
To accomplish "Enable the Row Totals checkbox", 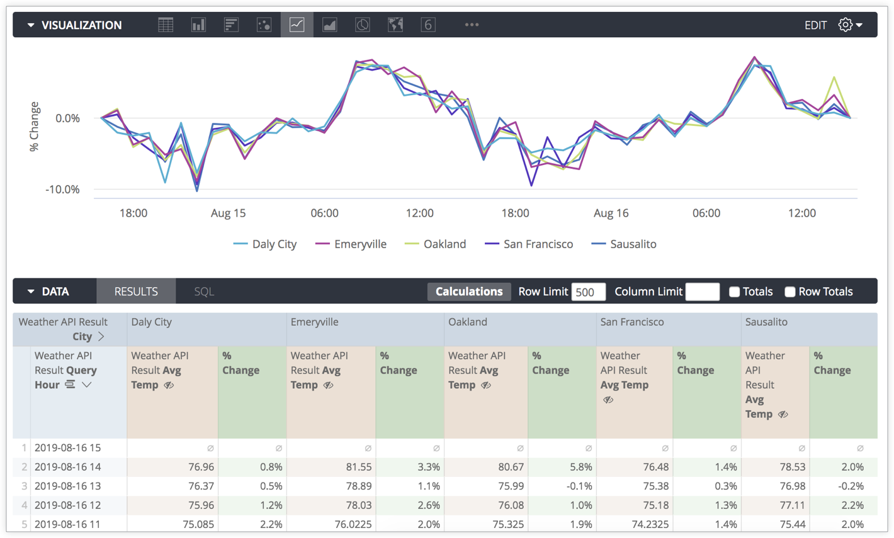I will pos(790,291).
